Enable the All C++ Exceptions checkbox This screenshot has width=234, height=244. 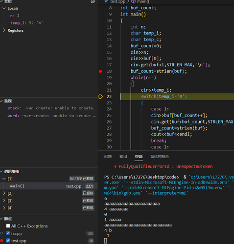point(8,226)
